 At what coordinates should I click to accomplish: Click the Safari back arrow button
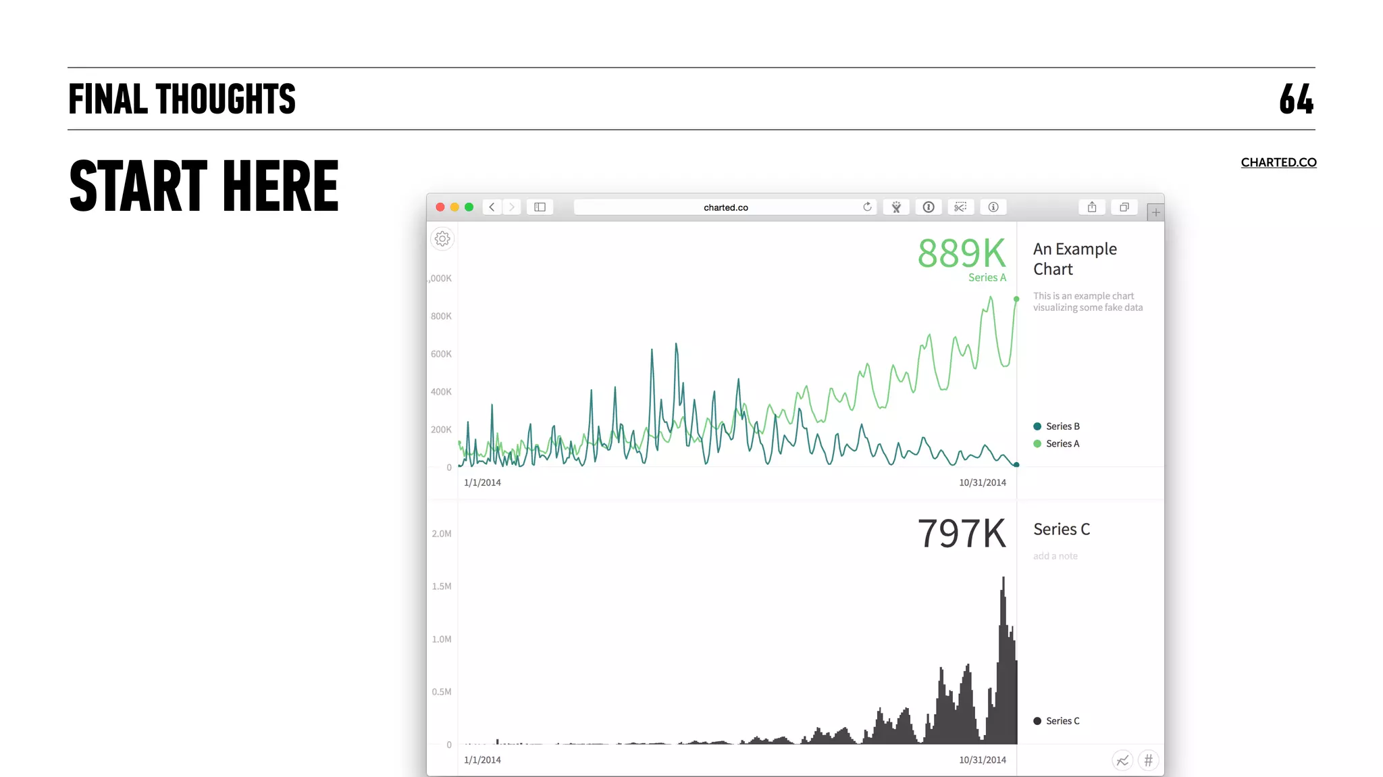[492, 207]
